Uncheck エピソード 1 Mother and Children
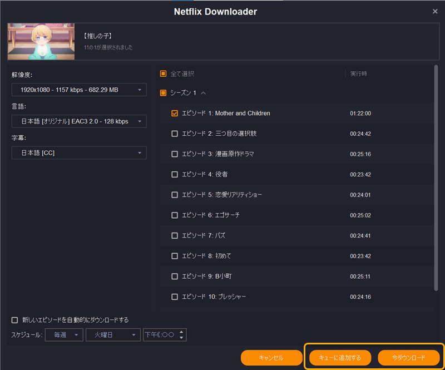Screen dimensions: 445x370 [x=175, y=114]
